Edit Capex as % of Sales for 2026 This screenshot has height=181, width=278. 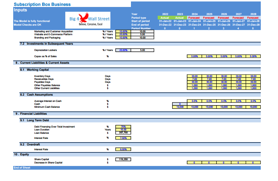click(x=224, y=56)
